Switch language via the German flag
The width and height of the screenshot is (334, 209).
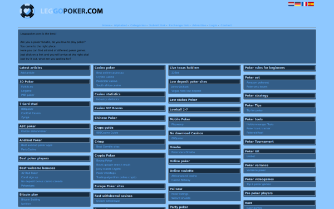tap(298, 4)
